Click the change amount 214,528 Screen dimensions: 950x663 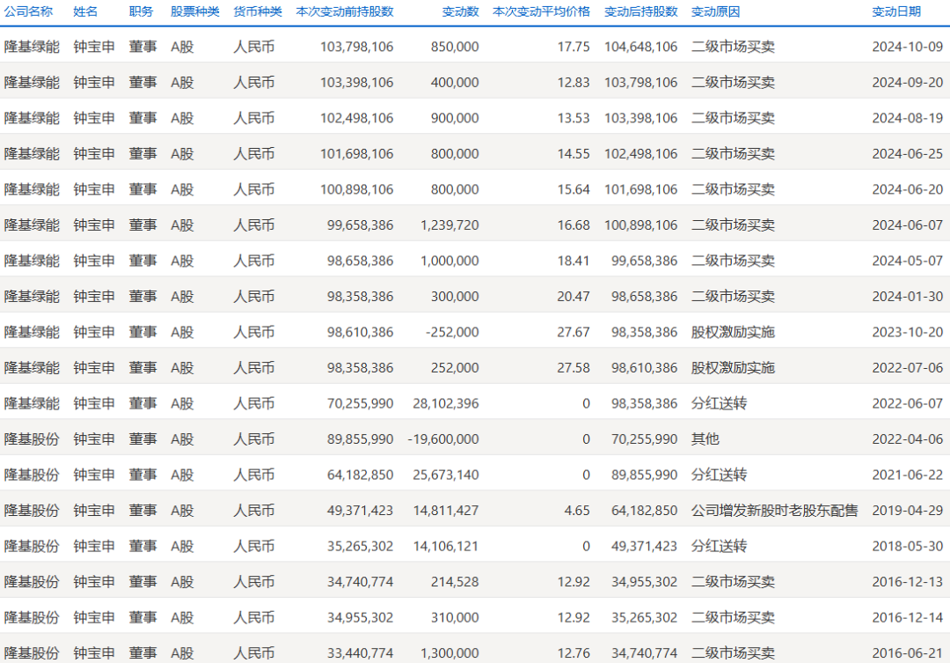click(455, 582)
